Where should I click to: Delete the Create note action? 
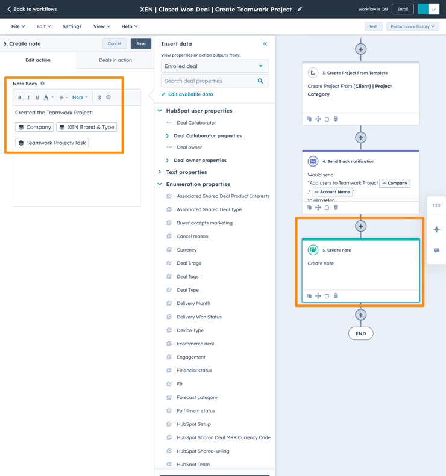(x=336, y=295)
